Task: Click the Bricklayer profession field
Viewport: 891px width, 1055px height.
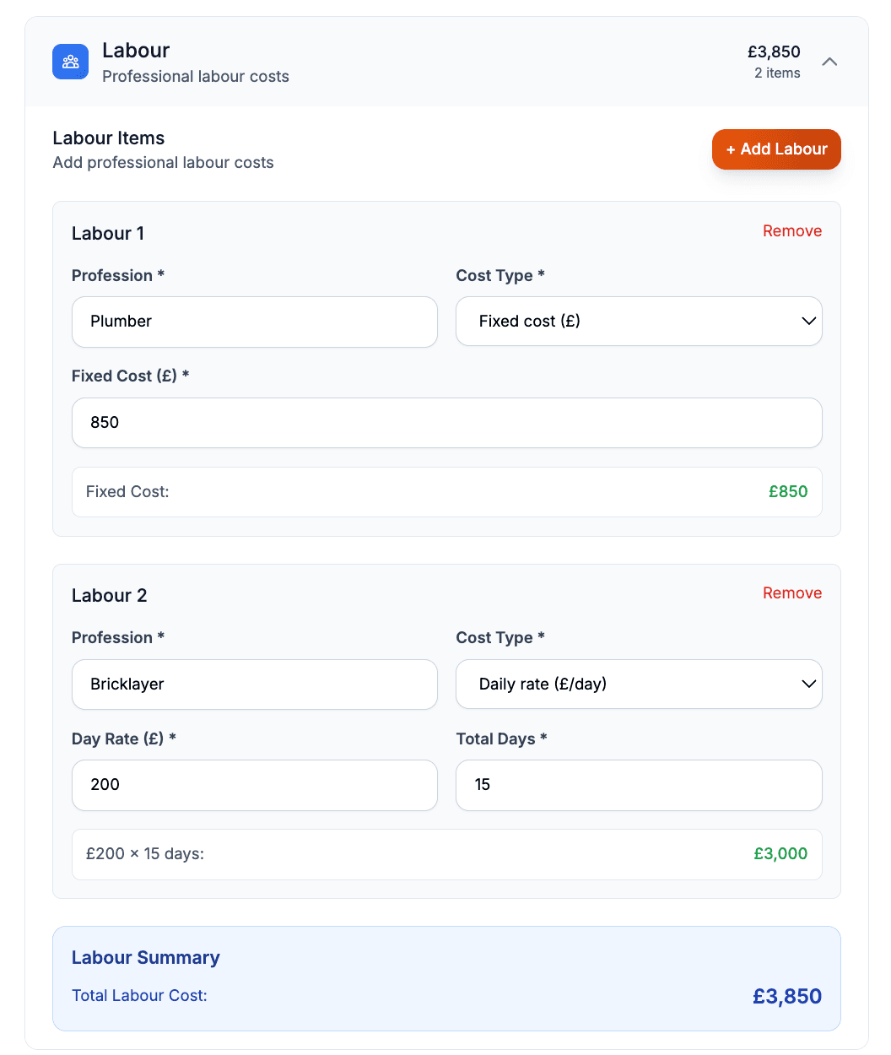Action: [254, 684]
